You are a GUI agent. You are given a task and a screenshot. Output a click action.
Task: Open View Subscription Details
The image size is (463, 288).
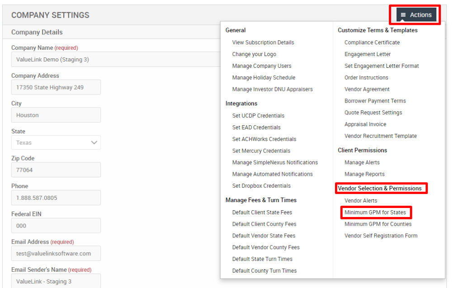[263, 42]
